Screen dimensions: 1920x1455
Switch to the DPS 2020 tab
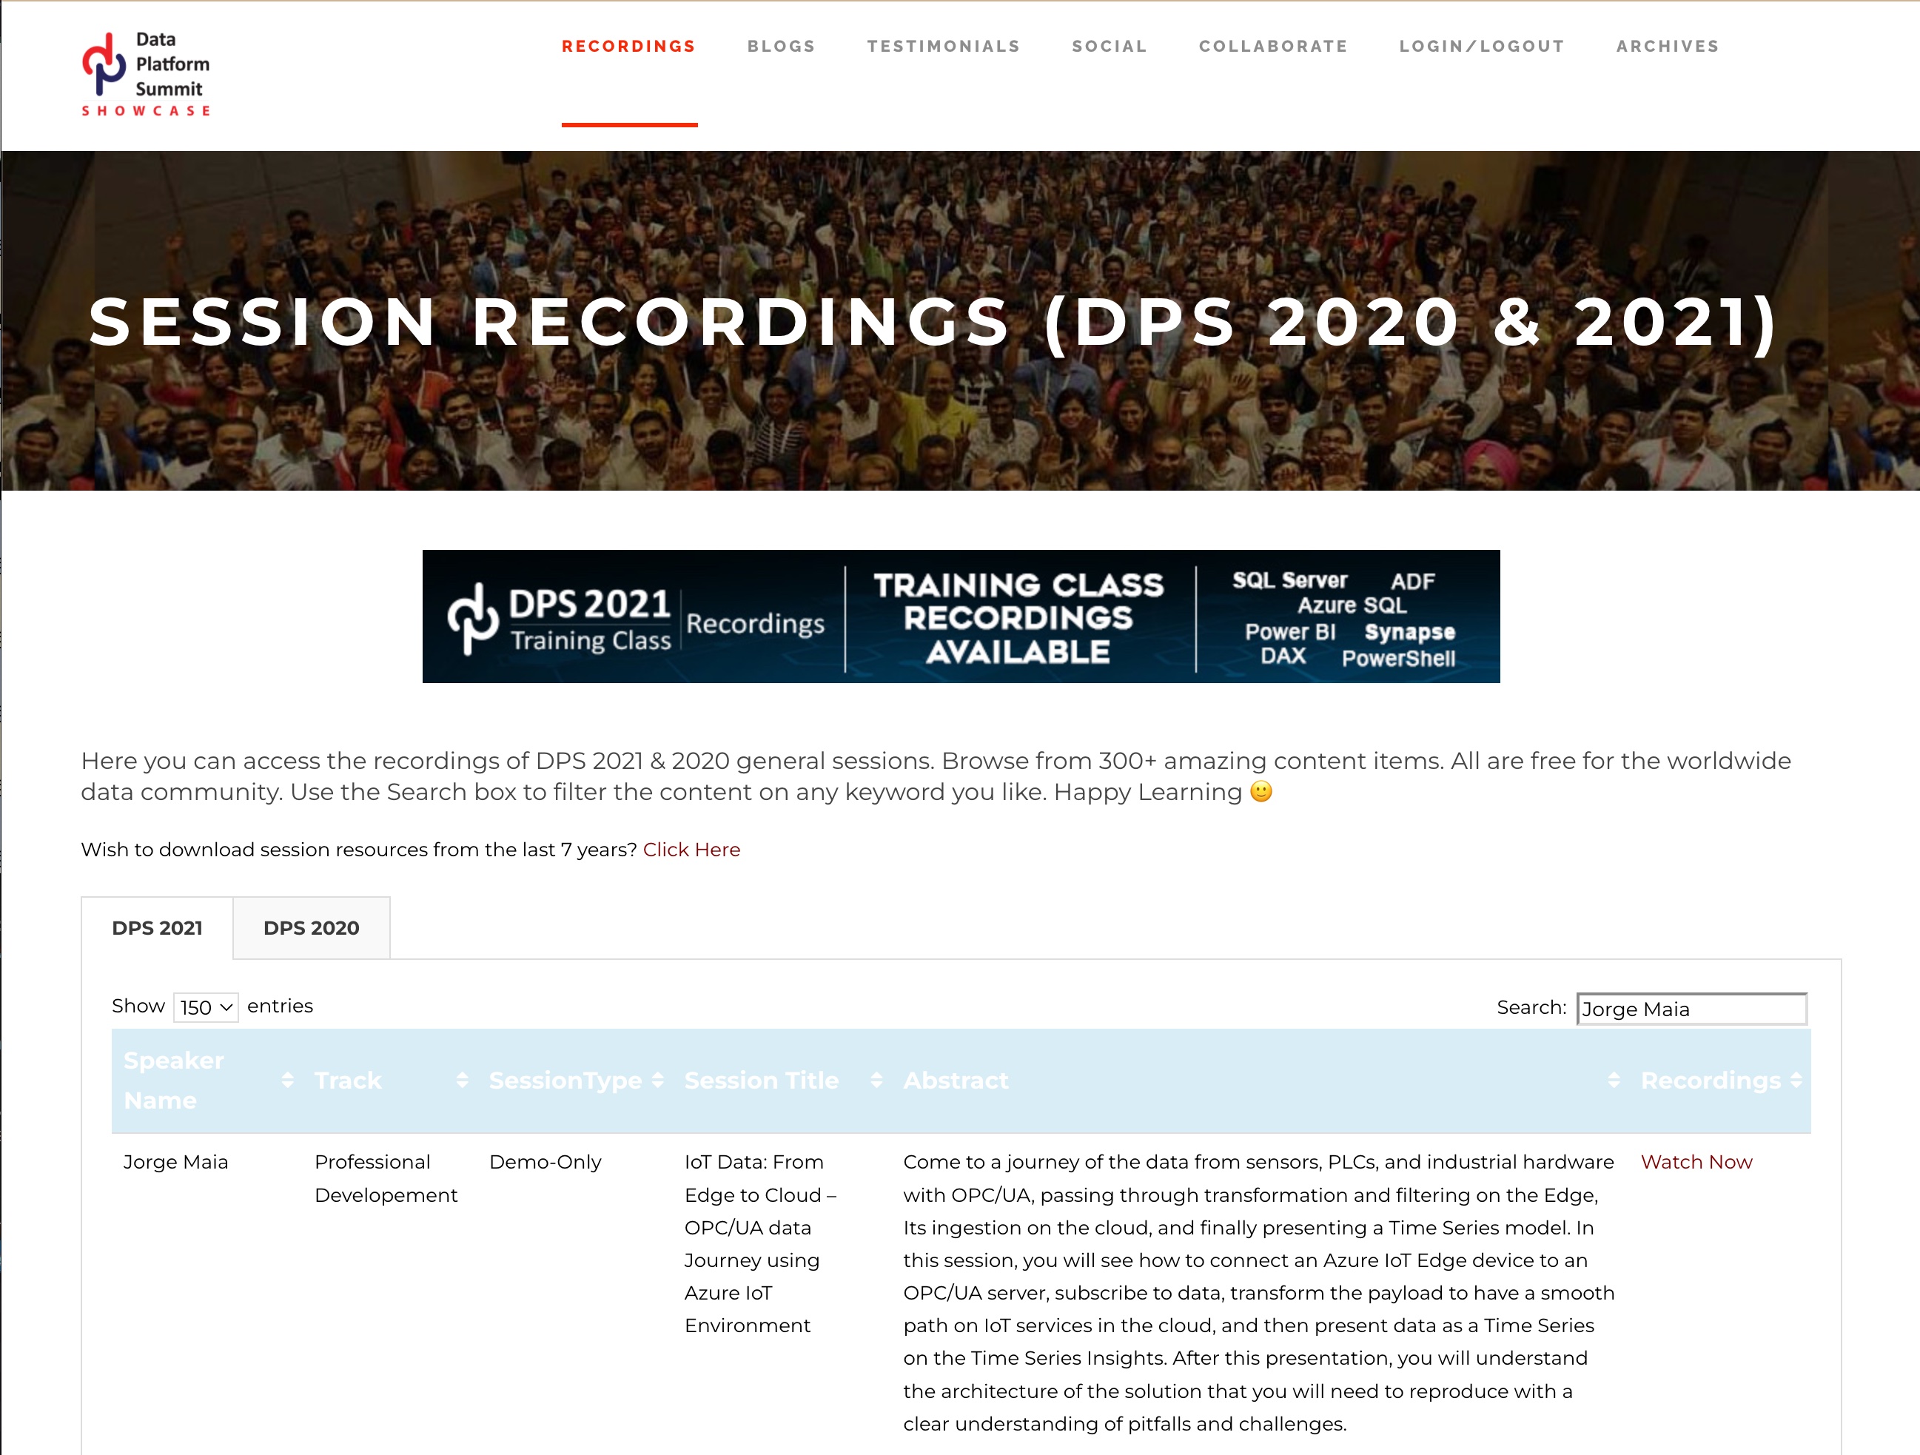tap(312, 928)
